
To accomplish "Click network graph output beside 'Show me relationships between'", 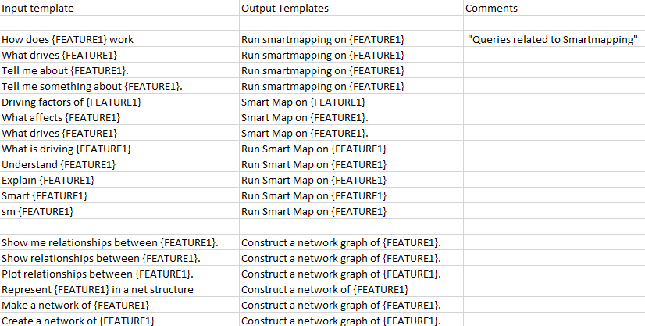I will pyautogui.click(x=351, y=242).
